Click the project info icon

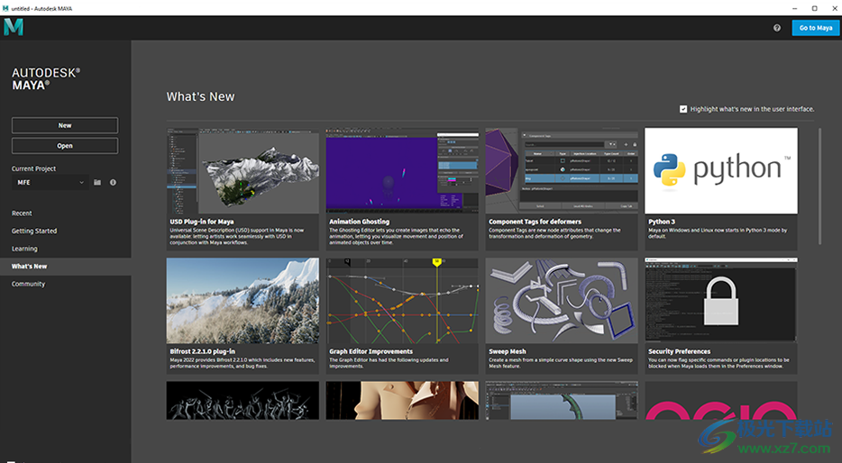click(x=113, y=183)
